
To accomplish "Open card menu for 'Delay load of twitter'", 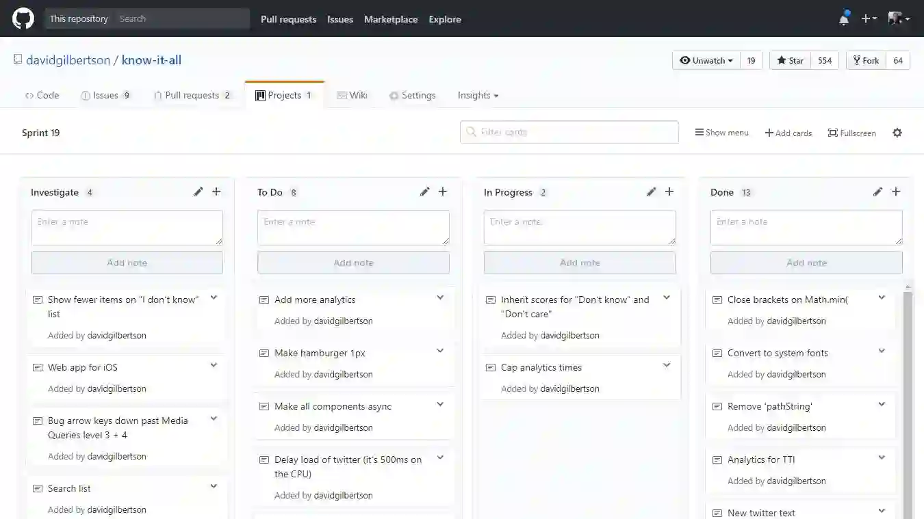I will tap(440, 457).
